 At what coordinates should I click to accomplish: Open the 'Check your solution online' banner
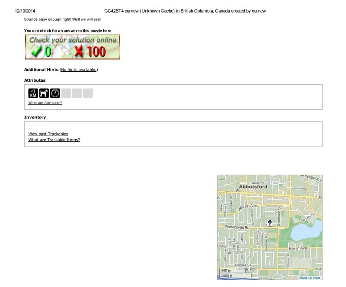pyautogui.click(x=73, y=47)
